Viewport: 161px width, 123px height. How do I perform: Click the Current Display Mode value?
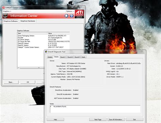click(x=76, y=77)
